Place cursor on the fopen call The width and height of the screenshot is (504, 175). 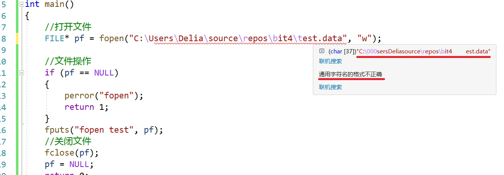(111, 39)
